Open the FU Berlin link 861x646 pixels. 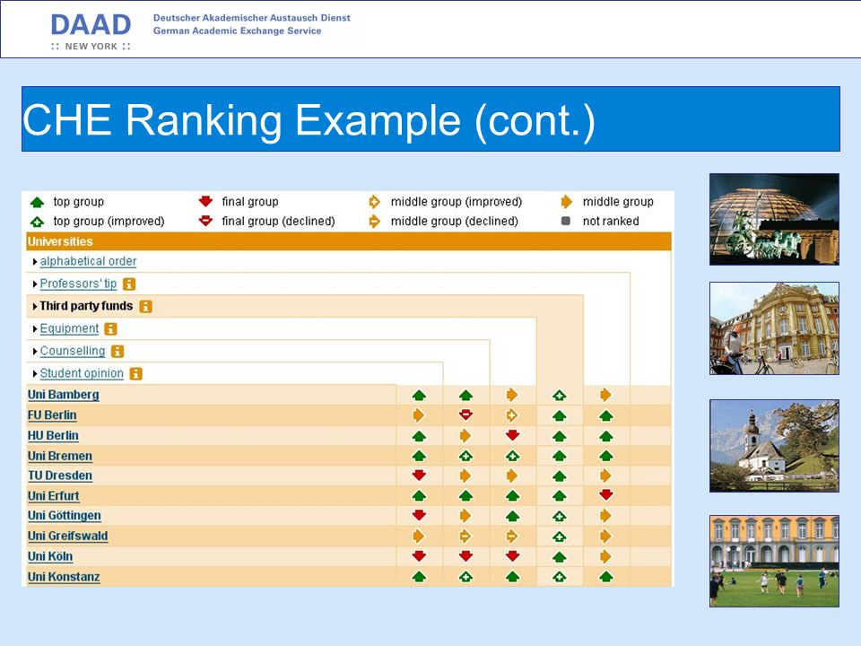tap(52, 415)
